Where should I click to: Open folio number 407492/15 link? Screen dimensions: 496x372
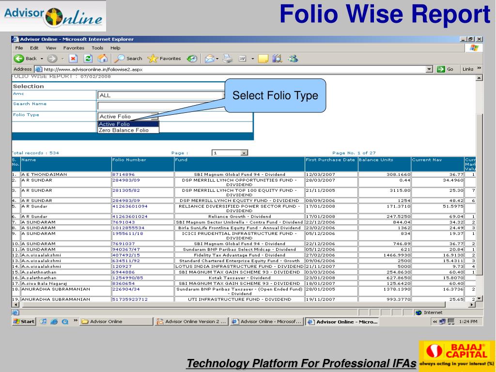pos(126,255)
